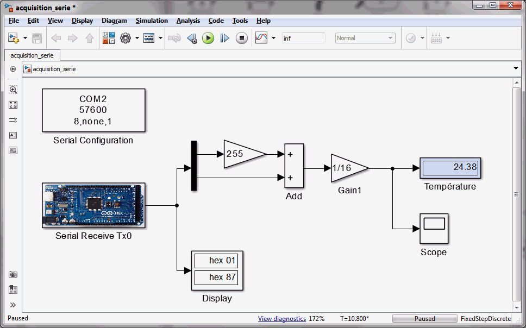
Task: Expand the Model Explorer dropdown arrow
Action: [x=160, y=38]
